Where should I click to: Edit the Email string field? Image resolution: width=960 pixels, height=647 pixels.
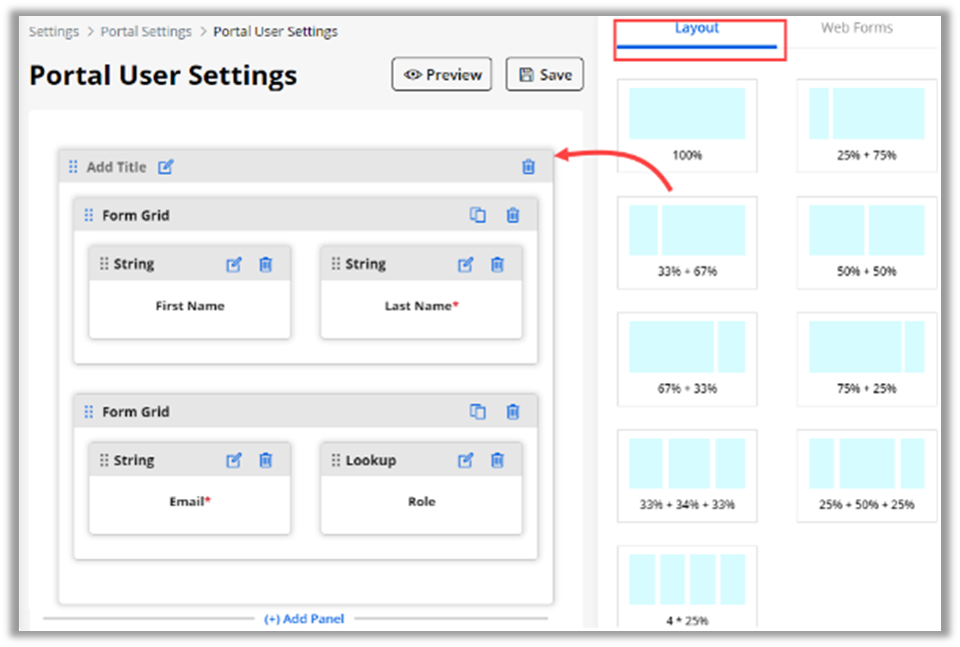pos(234,460)
